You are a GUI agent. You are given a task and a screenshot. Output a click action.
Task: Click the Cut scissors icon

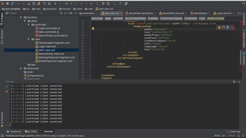29,3
